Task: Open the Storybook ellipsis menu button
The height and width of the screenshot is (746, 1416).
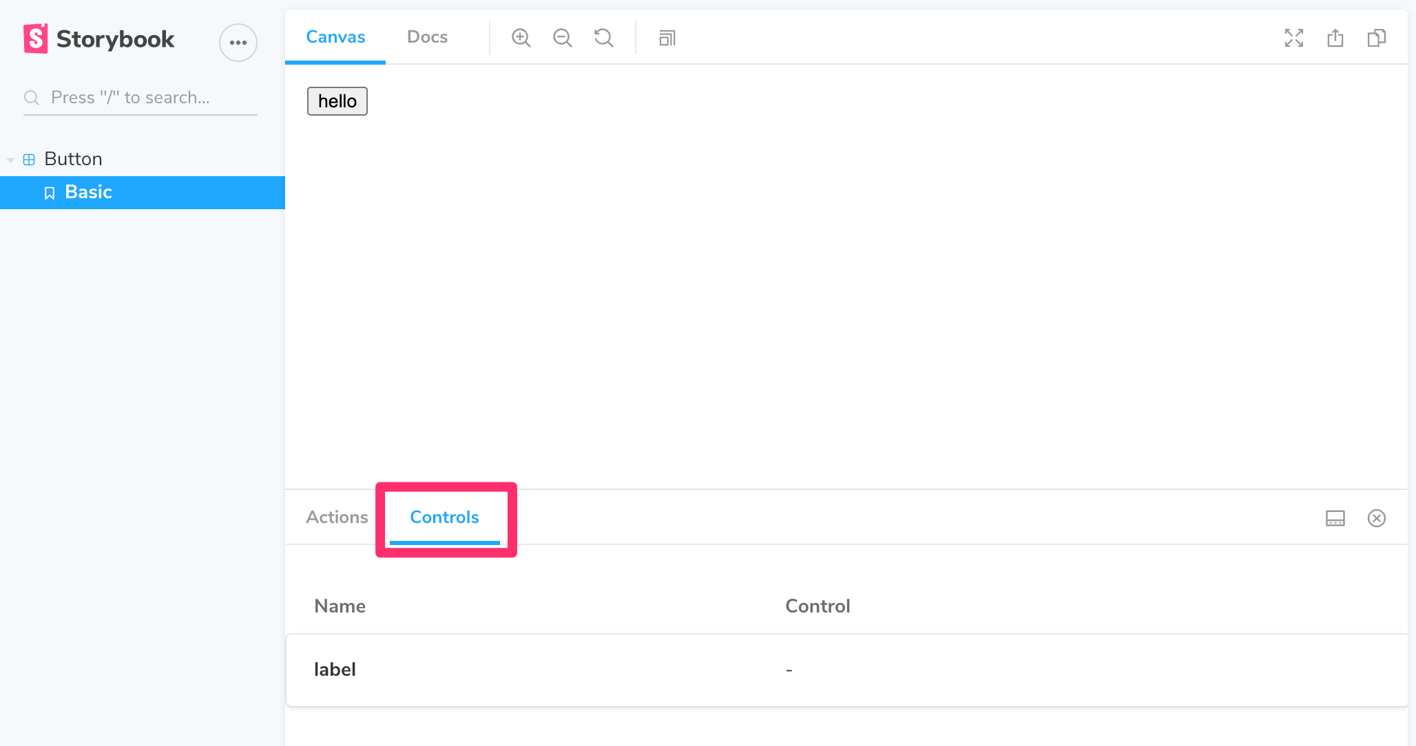Action: tap(238, 43)
